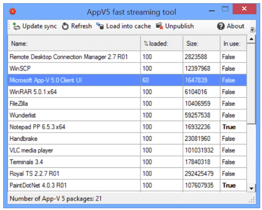Select the VLC media player row
The image size is (262, 210).
pyautogui.click(x=127, y=151)
